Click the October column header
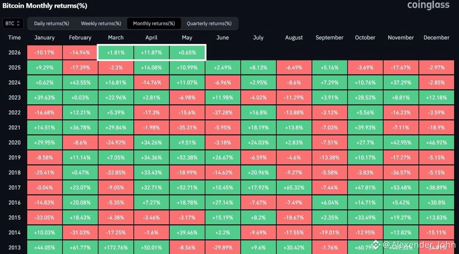This screenshot has height=254, width=459. [x=365, y=38]
